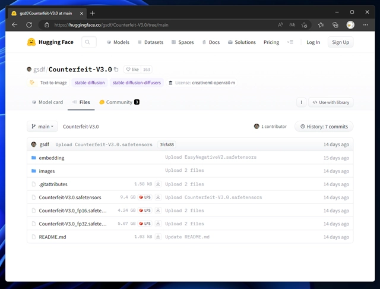Open the Spaces page

(182, 42)
